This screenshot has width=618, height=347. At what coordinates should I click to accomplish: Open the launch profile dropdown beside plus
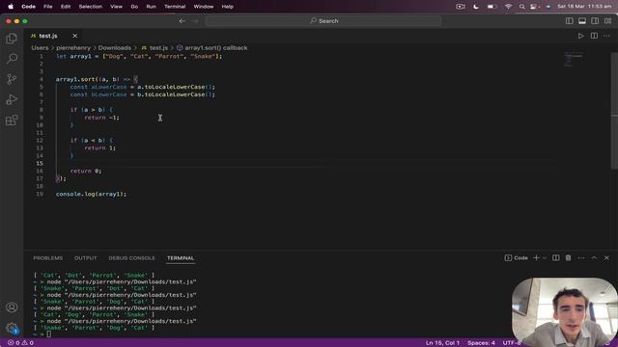coord(545,258)
